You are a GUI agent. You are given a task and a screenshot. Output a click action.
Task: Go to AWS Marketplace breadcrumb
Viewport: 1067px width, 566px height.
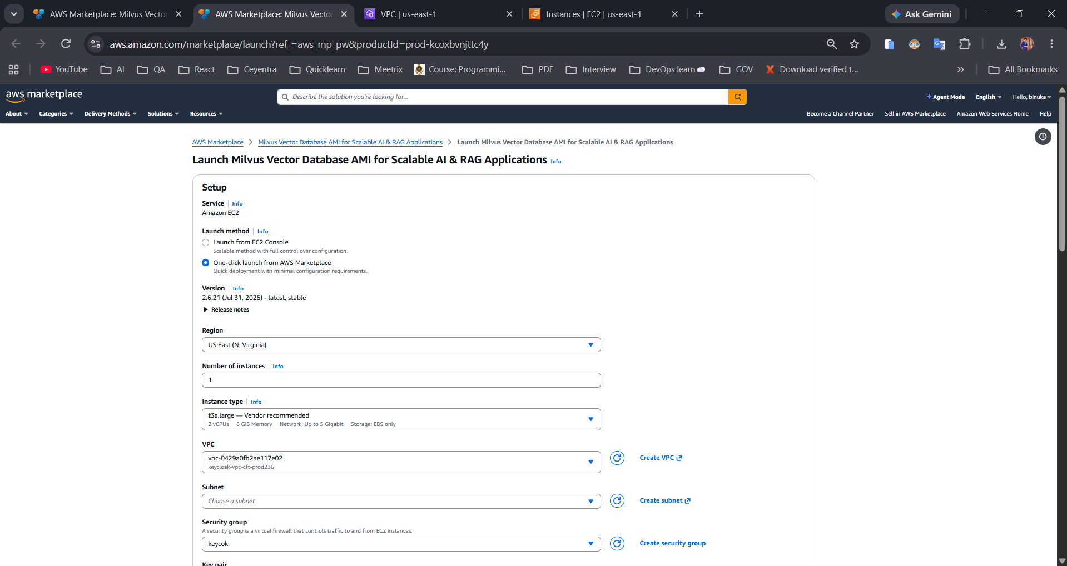(x=217, y=142)
